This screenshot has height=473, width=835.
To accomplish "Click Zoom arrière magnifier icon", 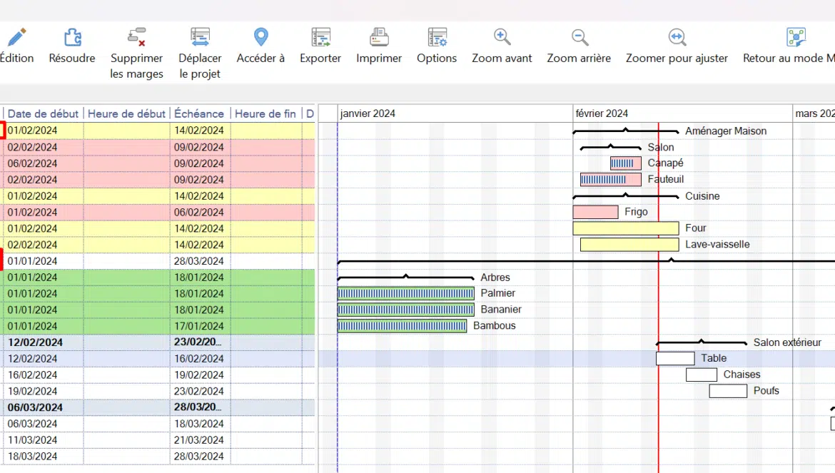I will coord(580,38).
